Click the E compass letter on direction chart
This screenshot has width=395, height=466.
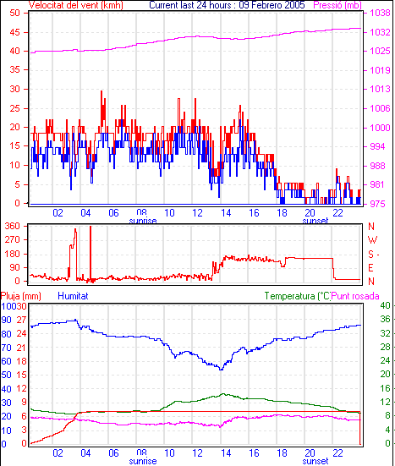click(370, 268)
